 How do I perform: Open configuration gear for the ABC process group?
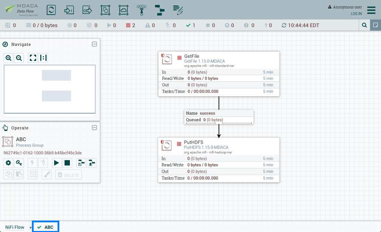pyautogui.click(x=8, y=163)
